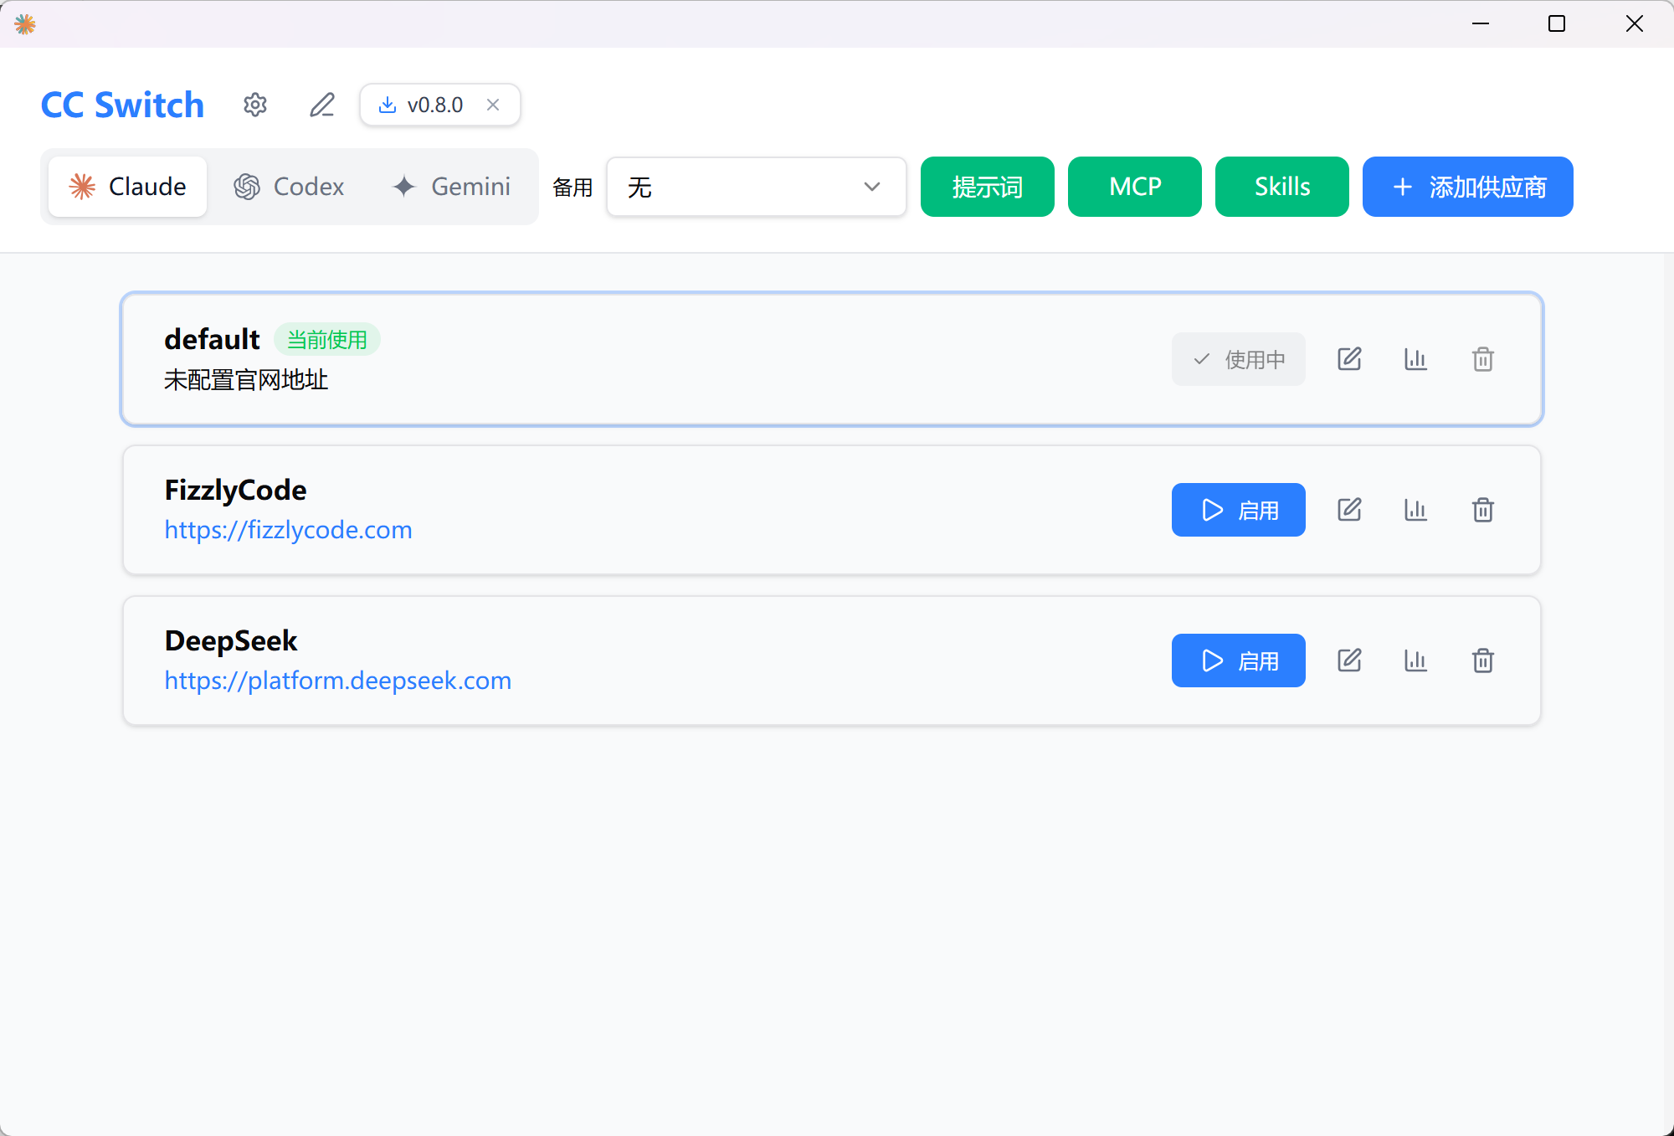Edit the FizzlyCode provider entry
This screenshot has height=1136, width=1674.
coord(1349,510)
